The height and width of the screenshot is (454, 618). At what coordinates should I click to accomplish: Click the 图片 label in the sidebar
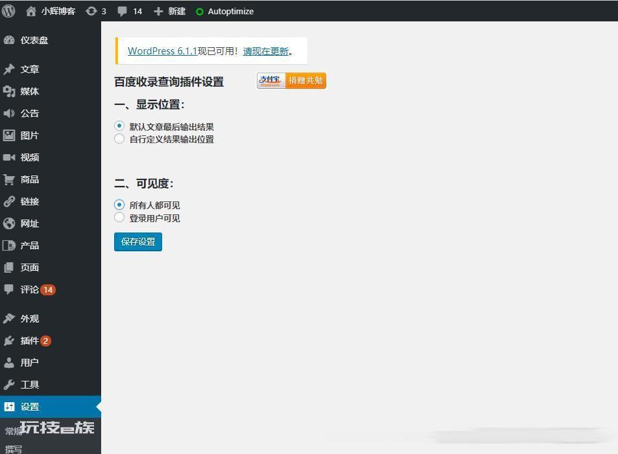30,135
